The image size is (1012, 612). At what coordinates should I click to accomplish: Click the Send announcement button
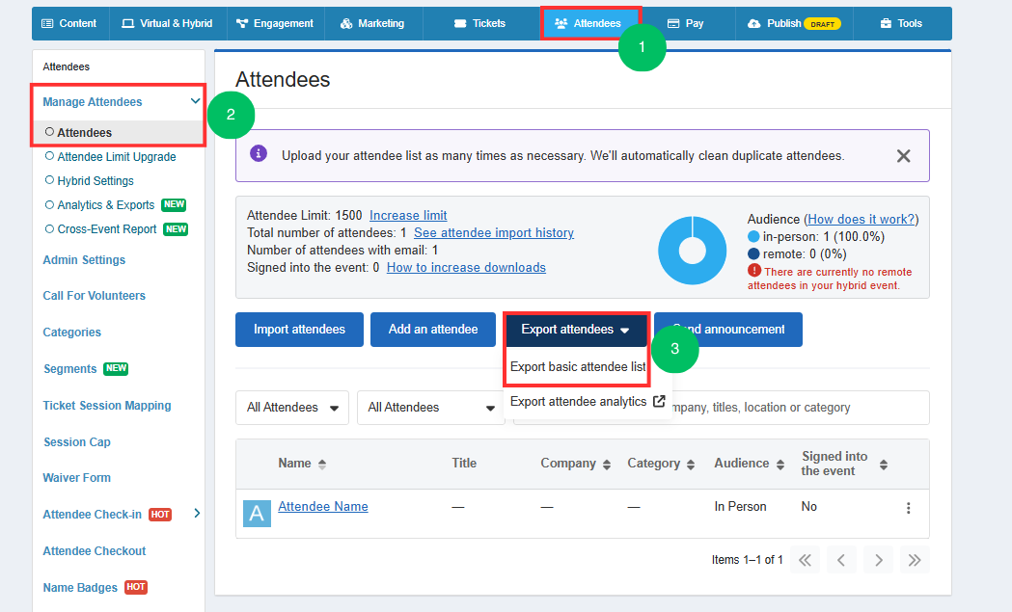(x=728, y=330)
